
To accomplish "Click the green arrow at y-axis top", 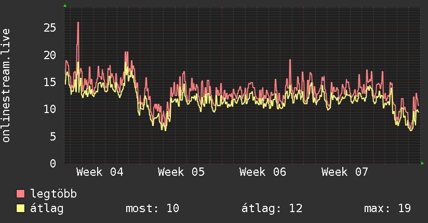I will pos(65,6).
